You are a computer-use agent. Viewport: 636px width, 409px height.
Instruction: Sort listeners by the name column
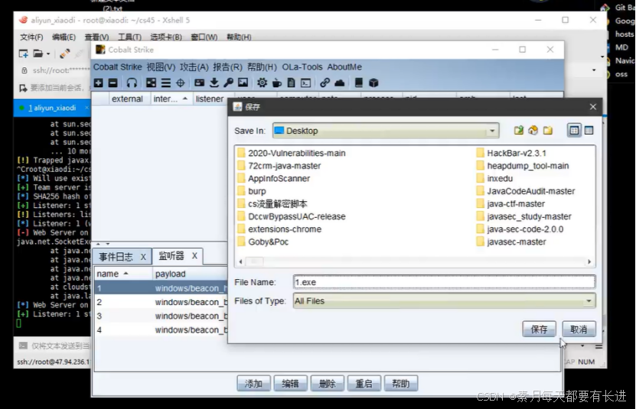123,274
